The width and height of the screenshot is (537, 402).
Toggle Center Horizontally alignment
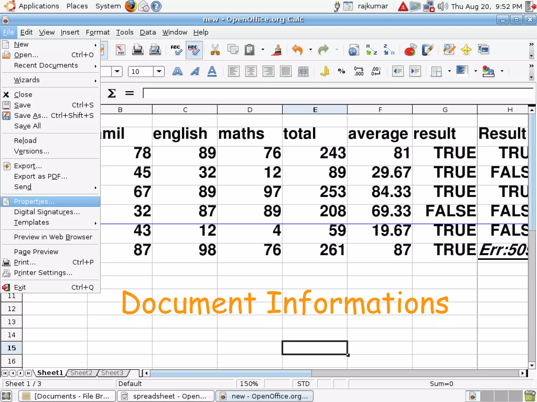pyautogui.click(x=251, y=71)
